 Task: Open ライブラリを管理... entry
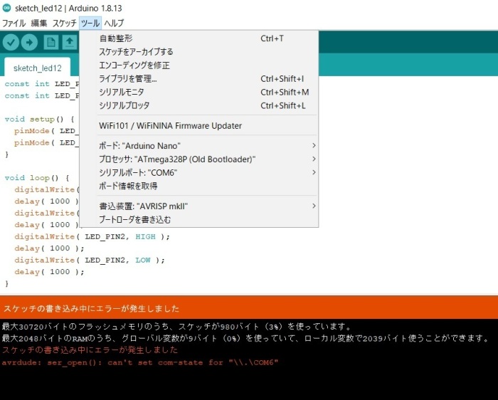(x=199, y=78)
